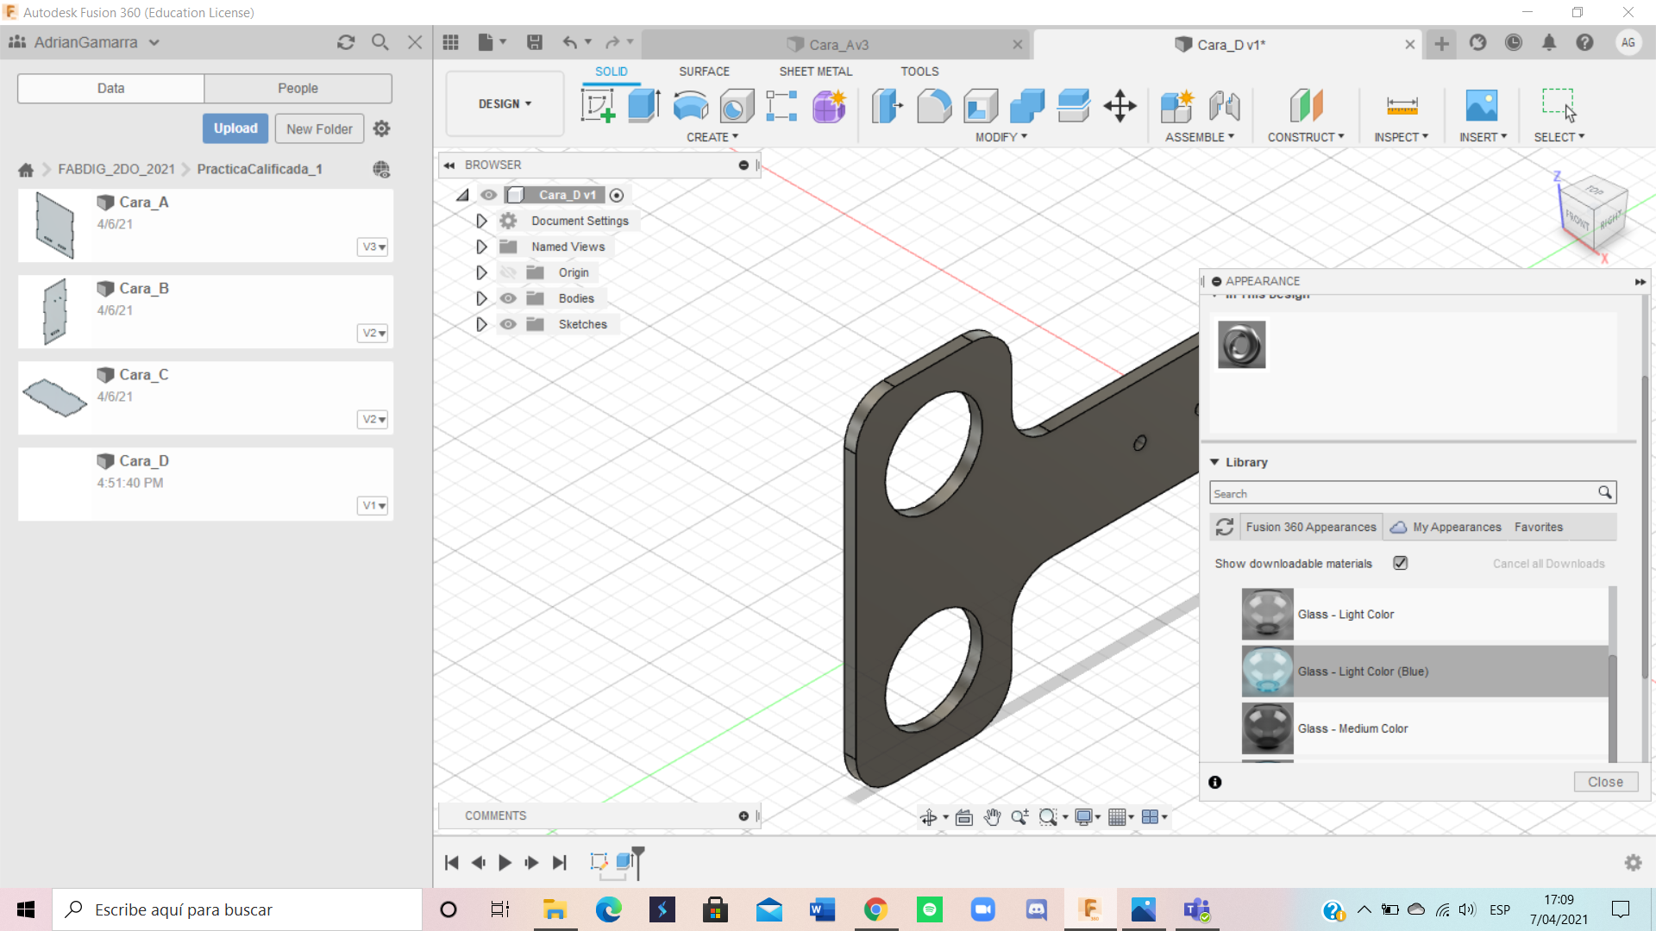1656x931 pixels.
Task: Select the Create Sketch tool
Action: tap(598, 106)
